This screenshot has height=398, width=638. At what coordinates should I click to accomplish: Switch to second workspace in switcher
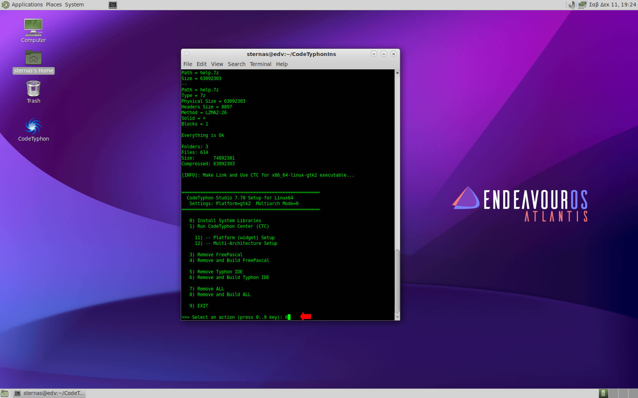pos(613,393)
